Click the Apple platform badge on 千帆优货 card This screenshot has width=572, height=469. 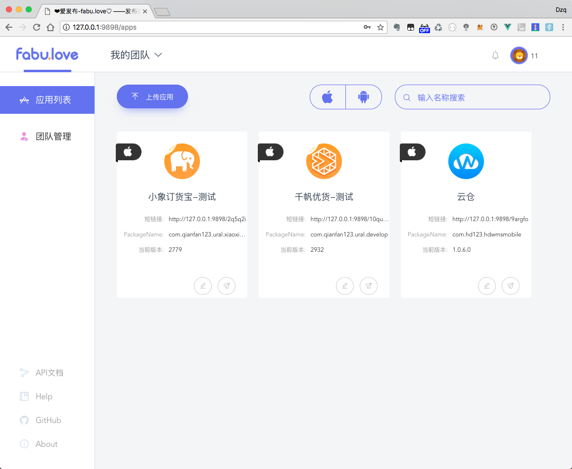click(270, 152)
